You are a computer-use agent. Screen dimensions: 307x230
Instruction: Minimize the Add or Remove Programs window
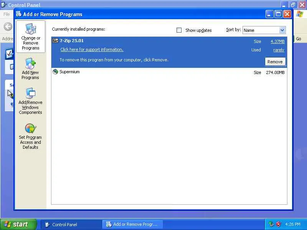point(269,14)
